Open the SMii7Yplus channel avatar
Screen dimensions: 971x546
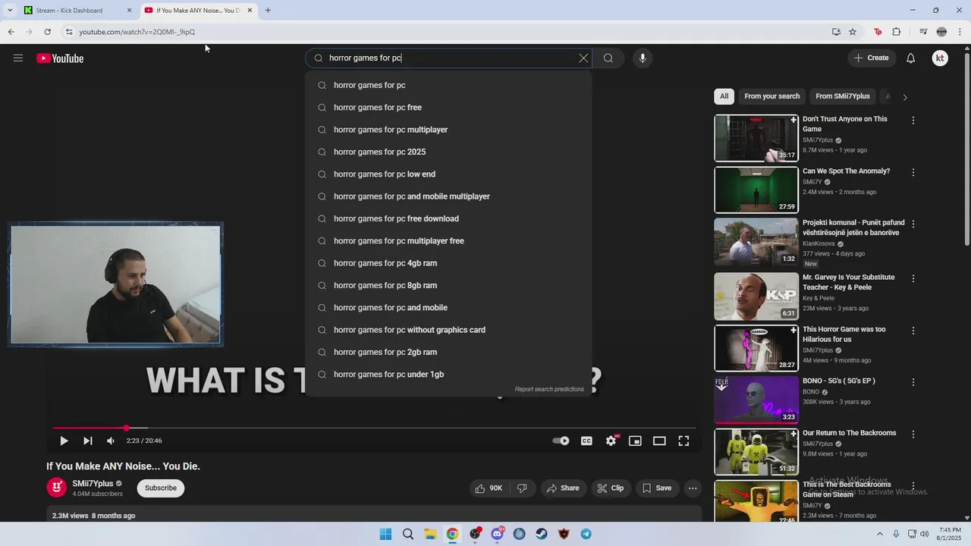coord(57,488)
